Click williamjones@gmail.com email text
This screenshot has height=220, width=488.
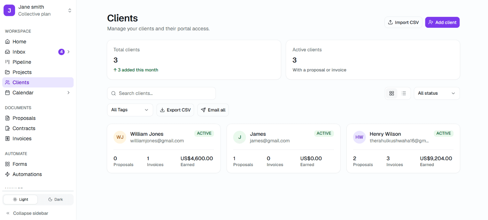pyautogui.click(x=157, y=141)
